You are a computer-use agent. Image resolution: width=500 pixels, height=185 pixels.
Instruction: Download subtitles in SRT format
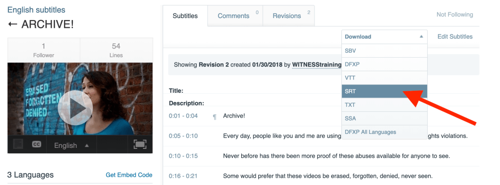tap(384, 91)
